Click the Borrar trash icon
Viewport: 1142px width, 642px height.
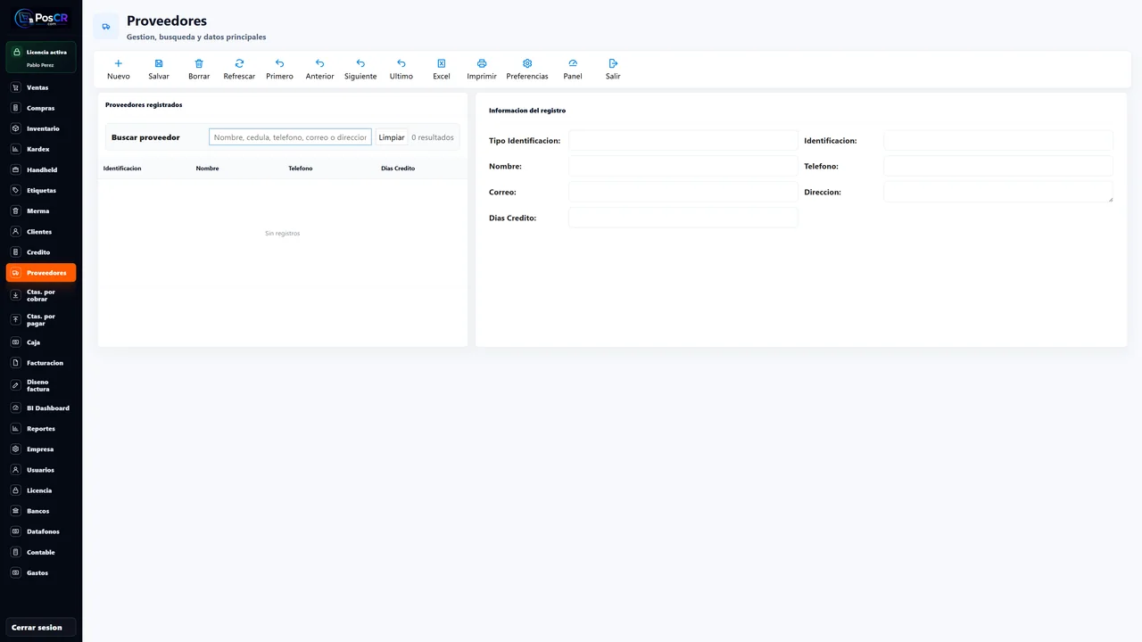coord(199,63)
